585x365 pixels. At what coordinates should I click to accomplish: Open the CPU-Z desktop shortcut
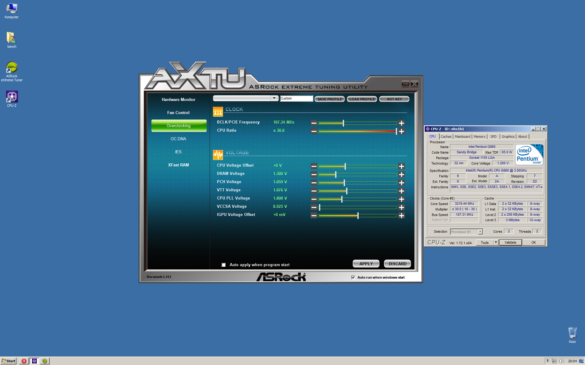point(12,99)
